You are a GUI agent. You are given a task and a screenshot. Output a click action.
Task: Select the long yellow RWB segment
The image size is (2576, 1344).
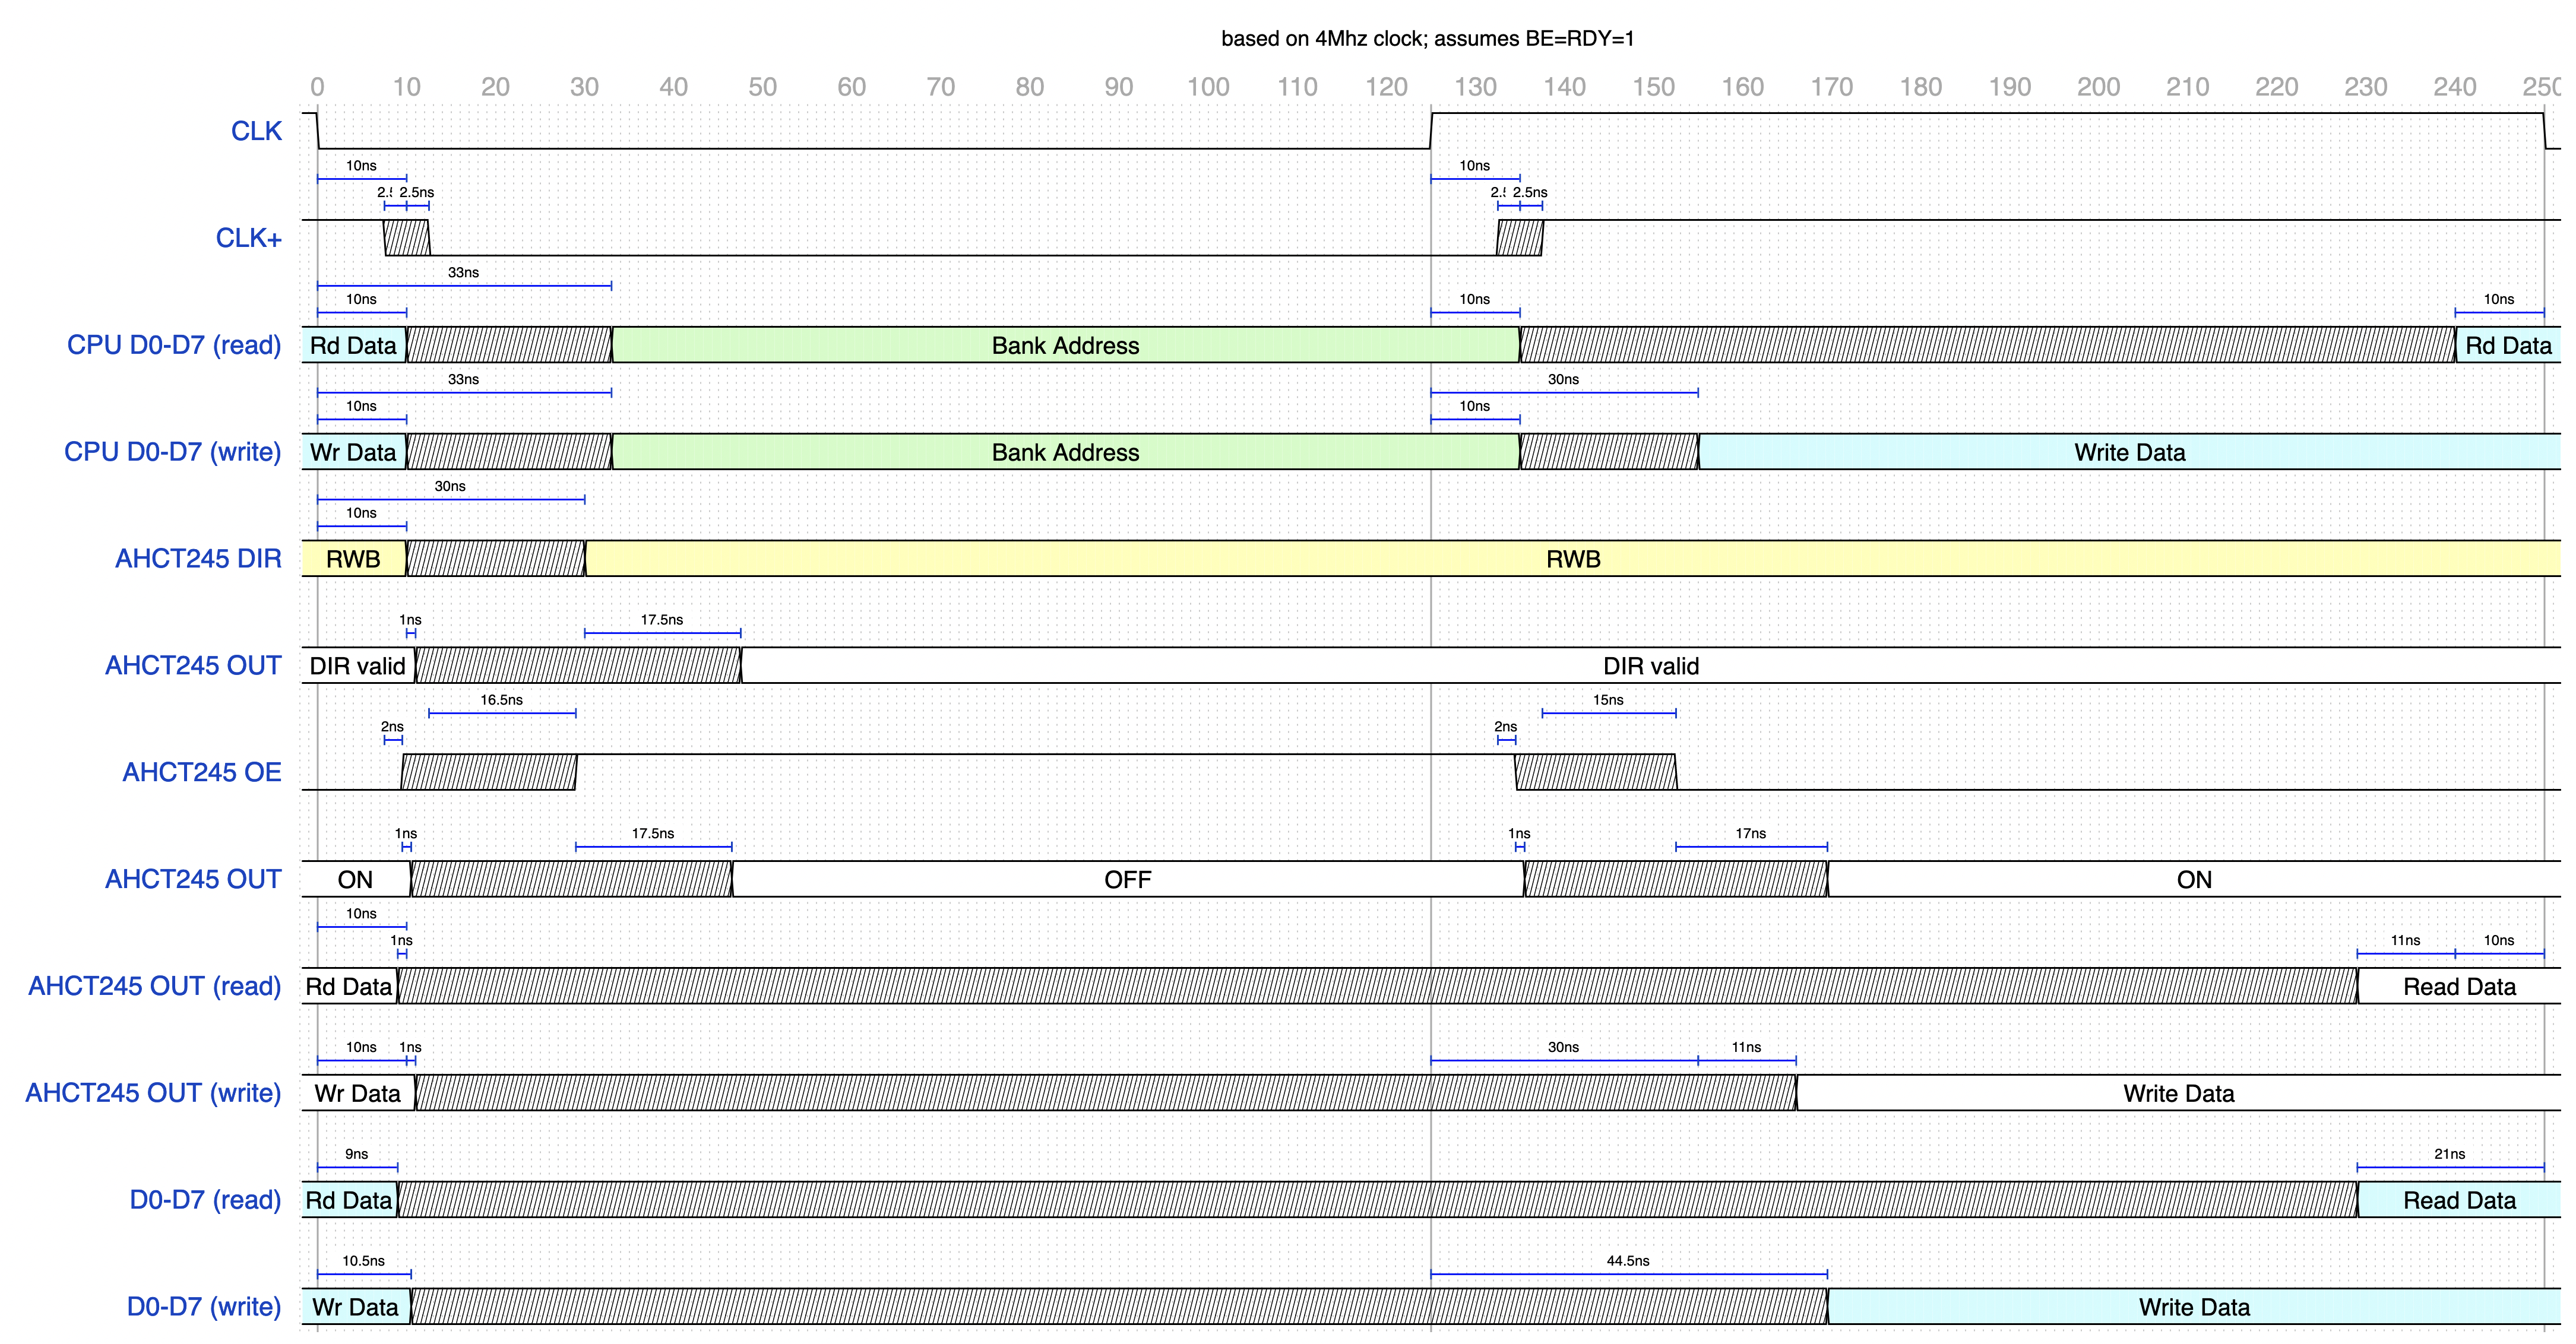pos(1572,559)
